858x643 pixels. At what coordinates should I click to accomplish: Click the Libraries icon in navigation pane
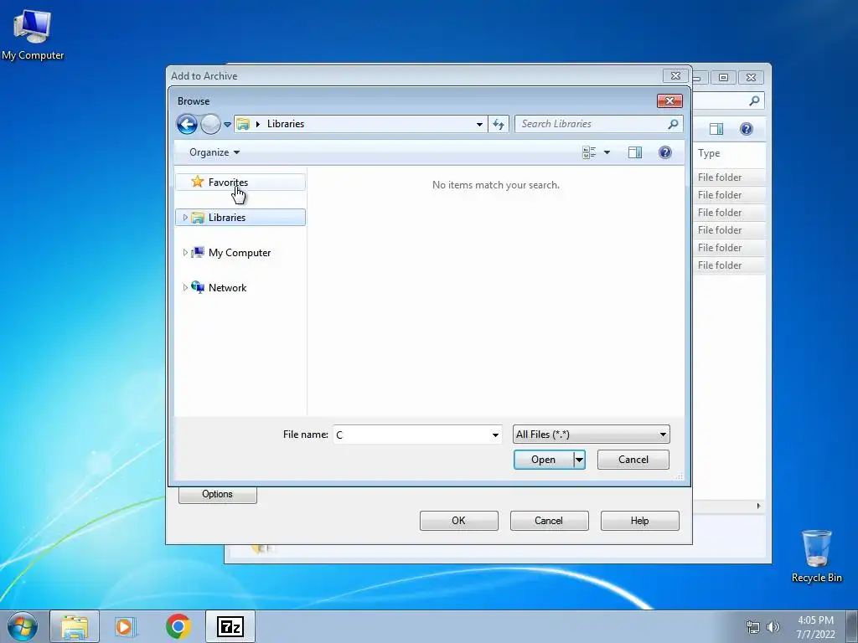tap(198, 218)
